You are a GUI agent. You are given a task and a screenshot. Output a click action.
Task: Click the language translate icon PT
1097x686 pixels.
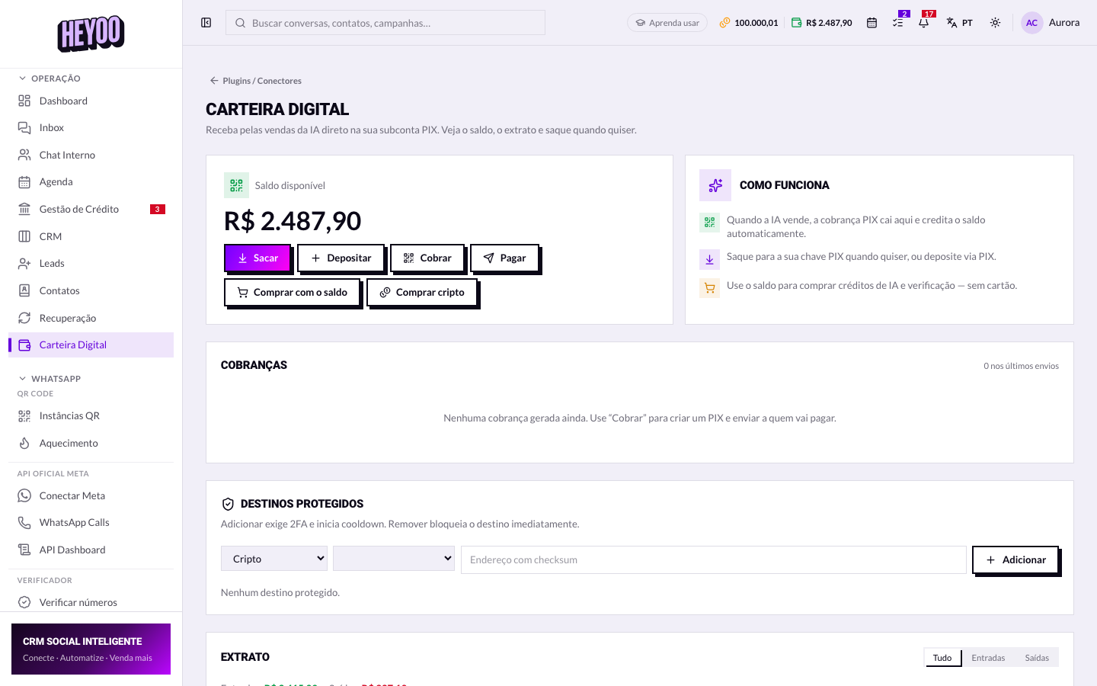pyautogui.click(x=959, y=23)
